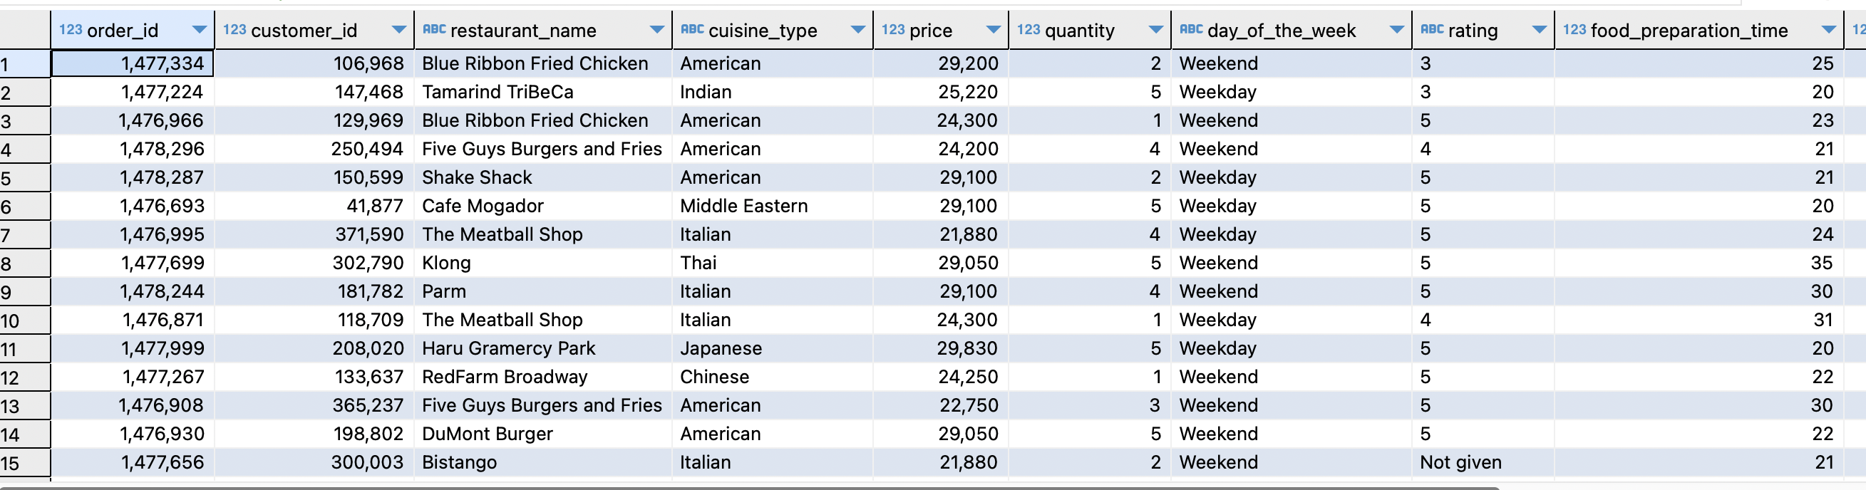1866x490 pixels.
Task: Open the customer_id column dropdown arrow
Action: (x=398, y=31)
